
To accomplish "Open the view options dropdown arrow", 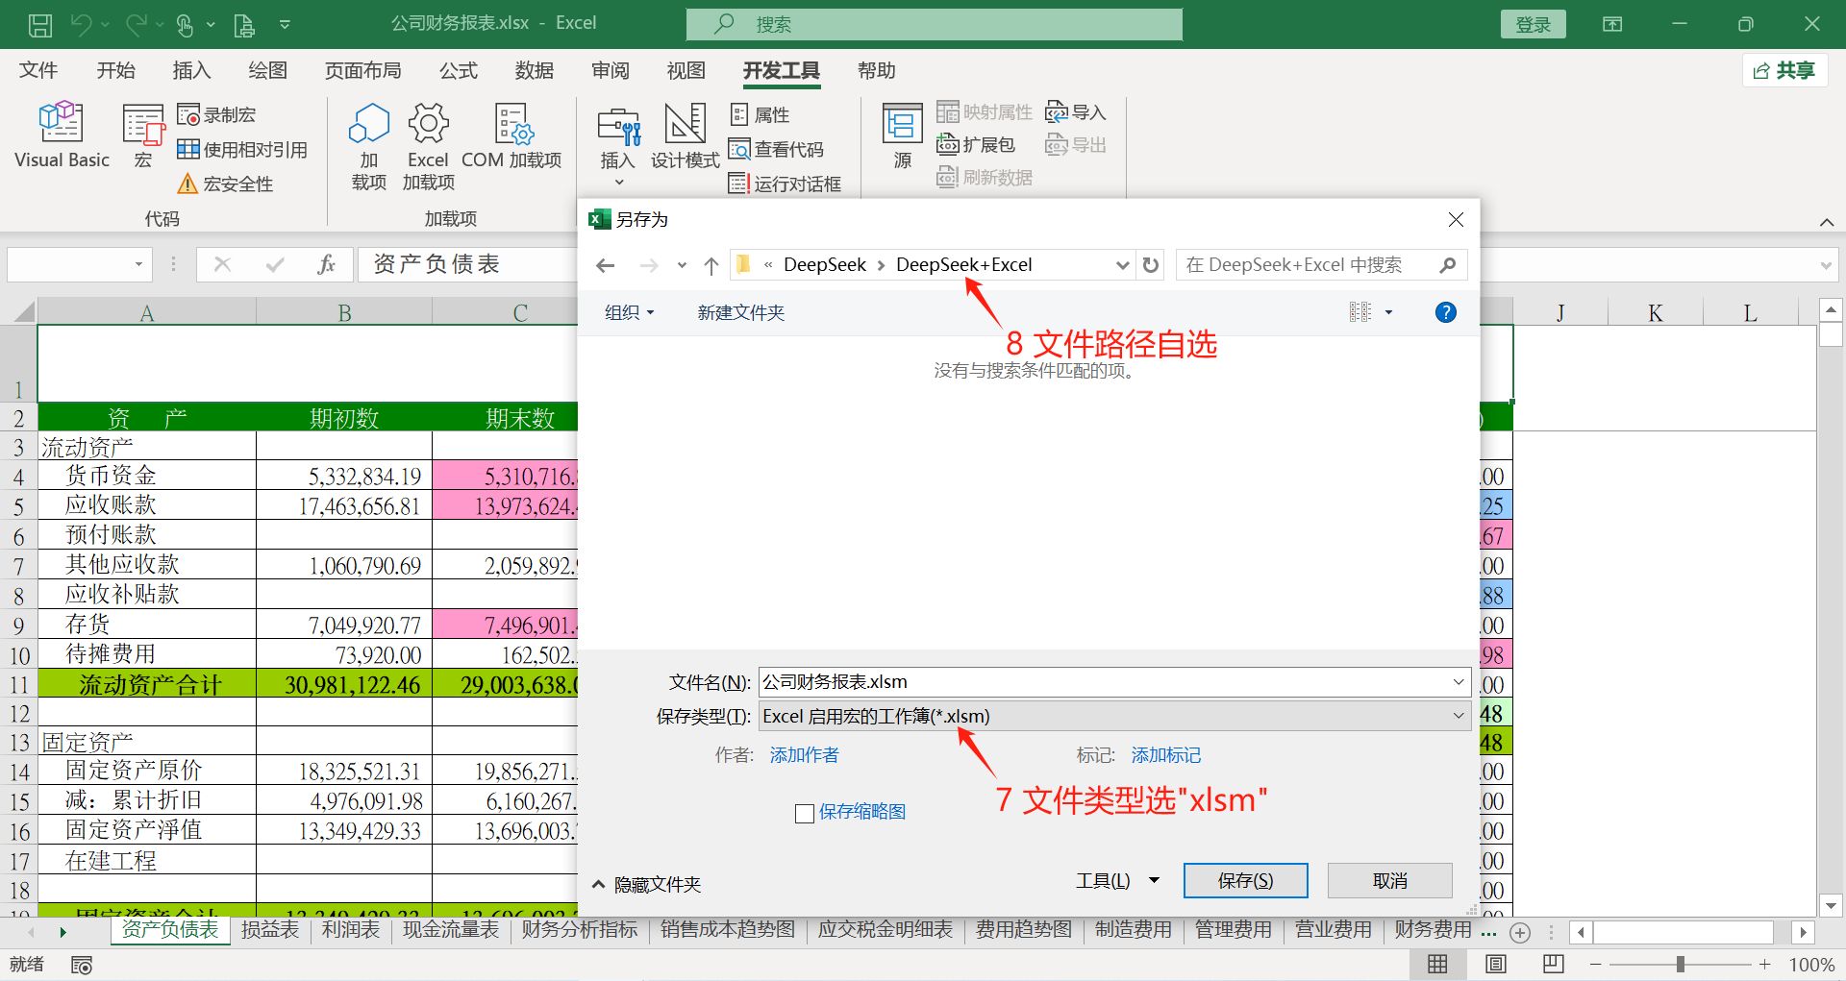I will (x=1388, y=312).
